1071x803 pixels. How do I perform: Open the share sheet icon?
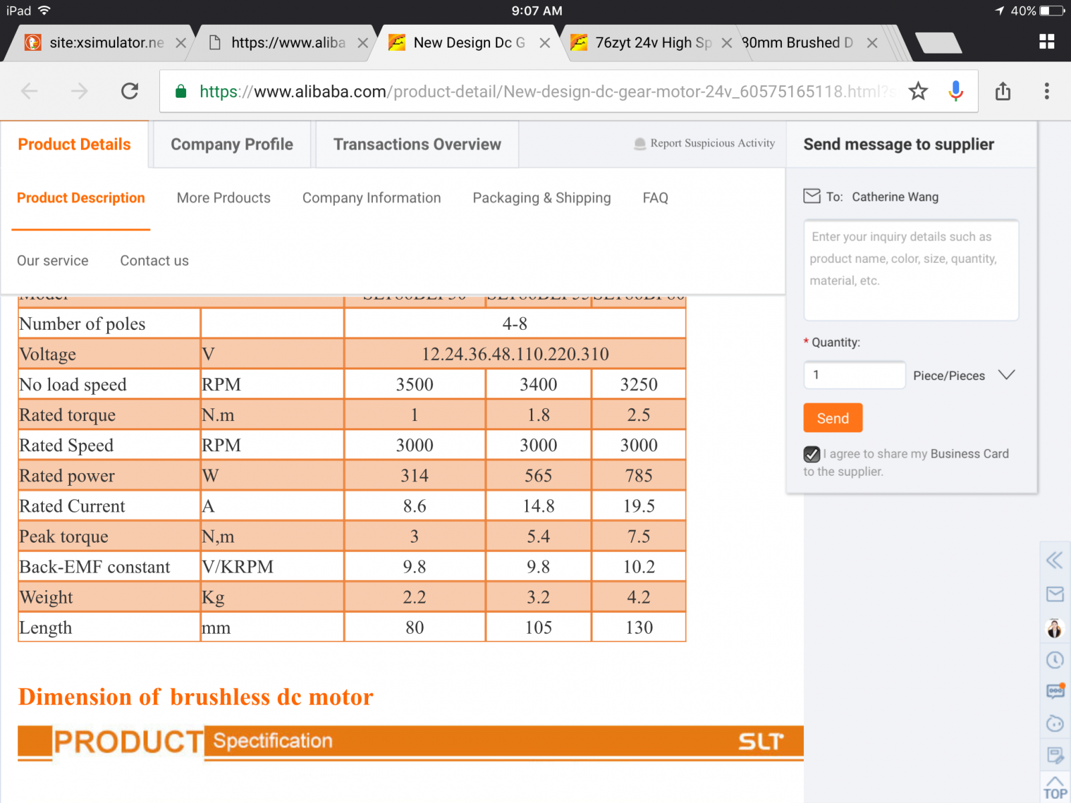pos(1003,91)
